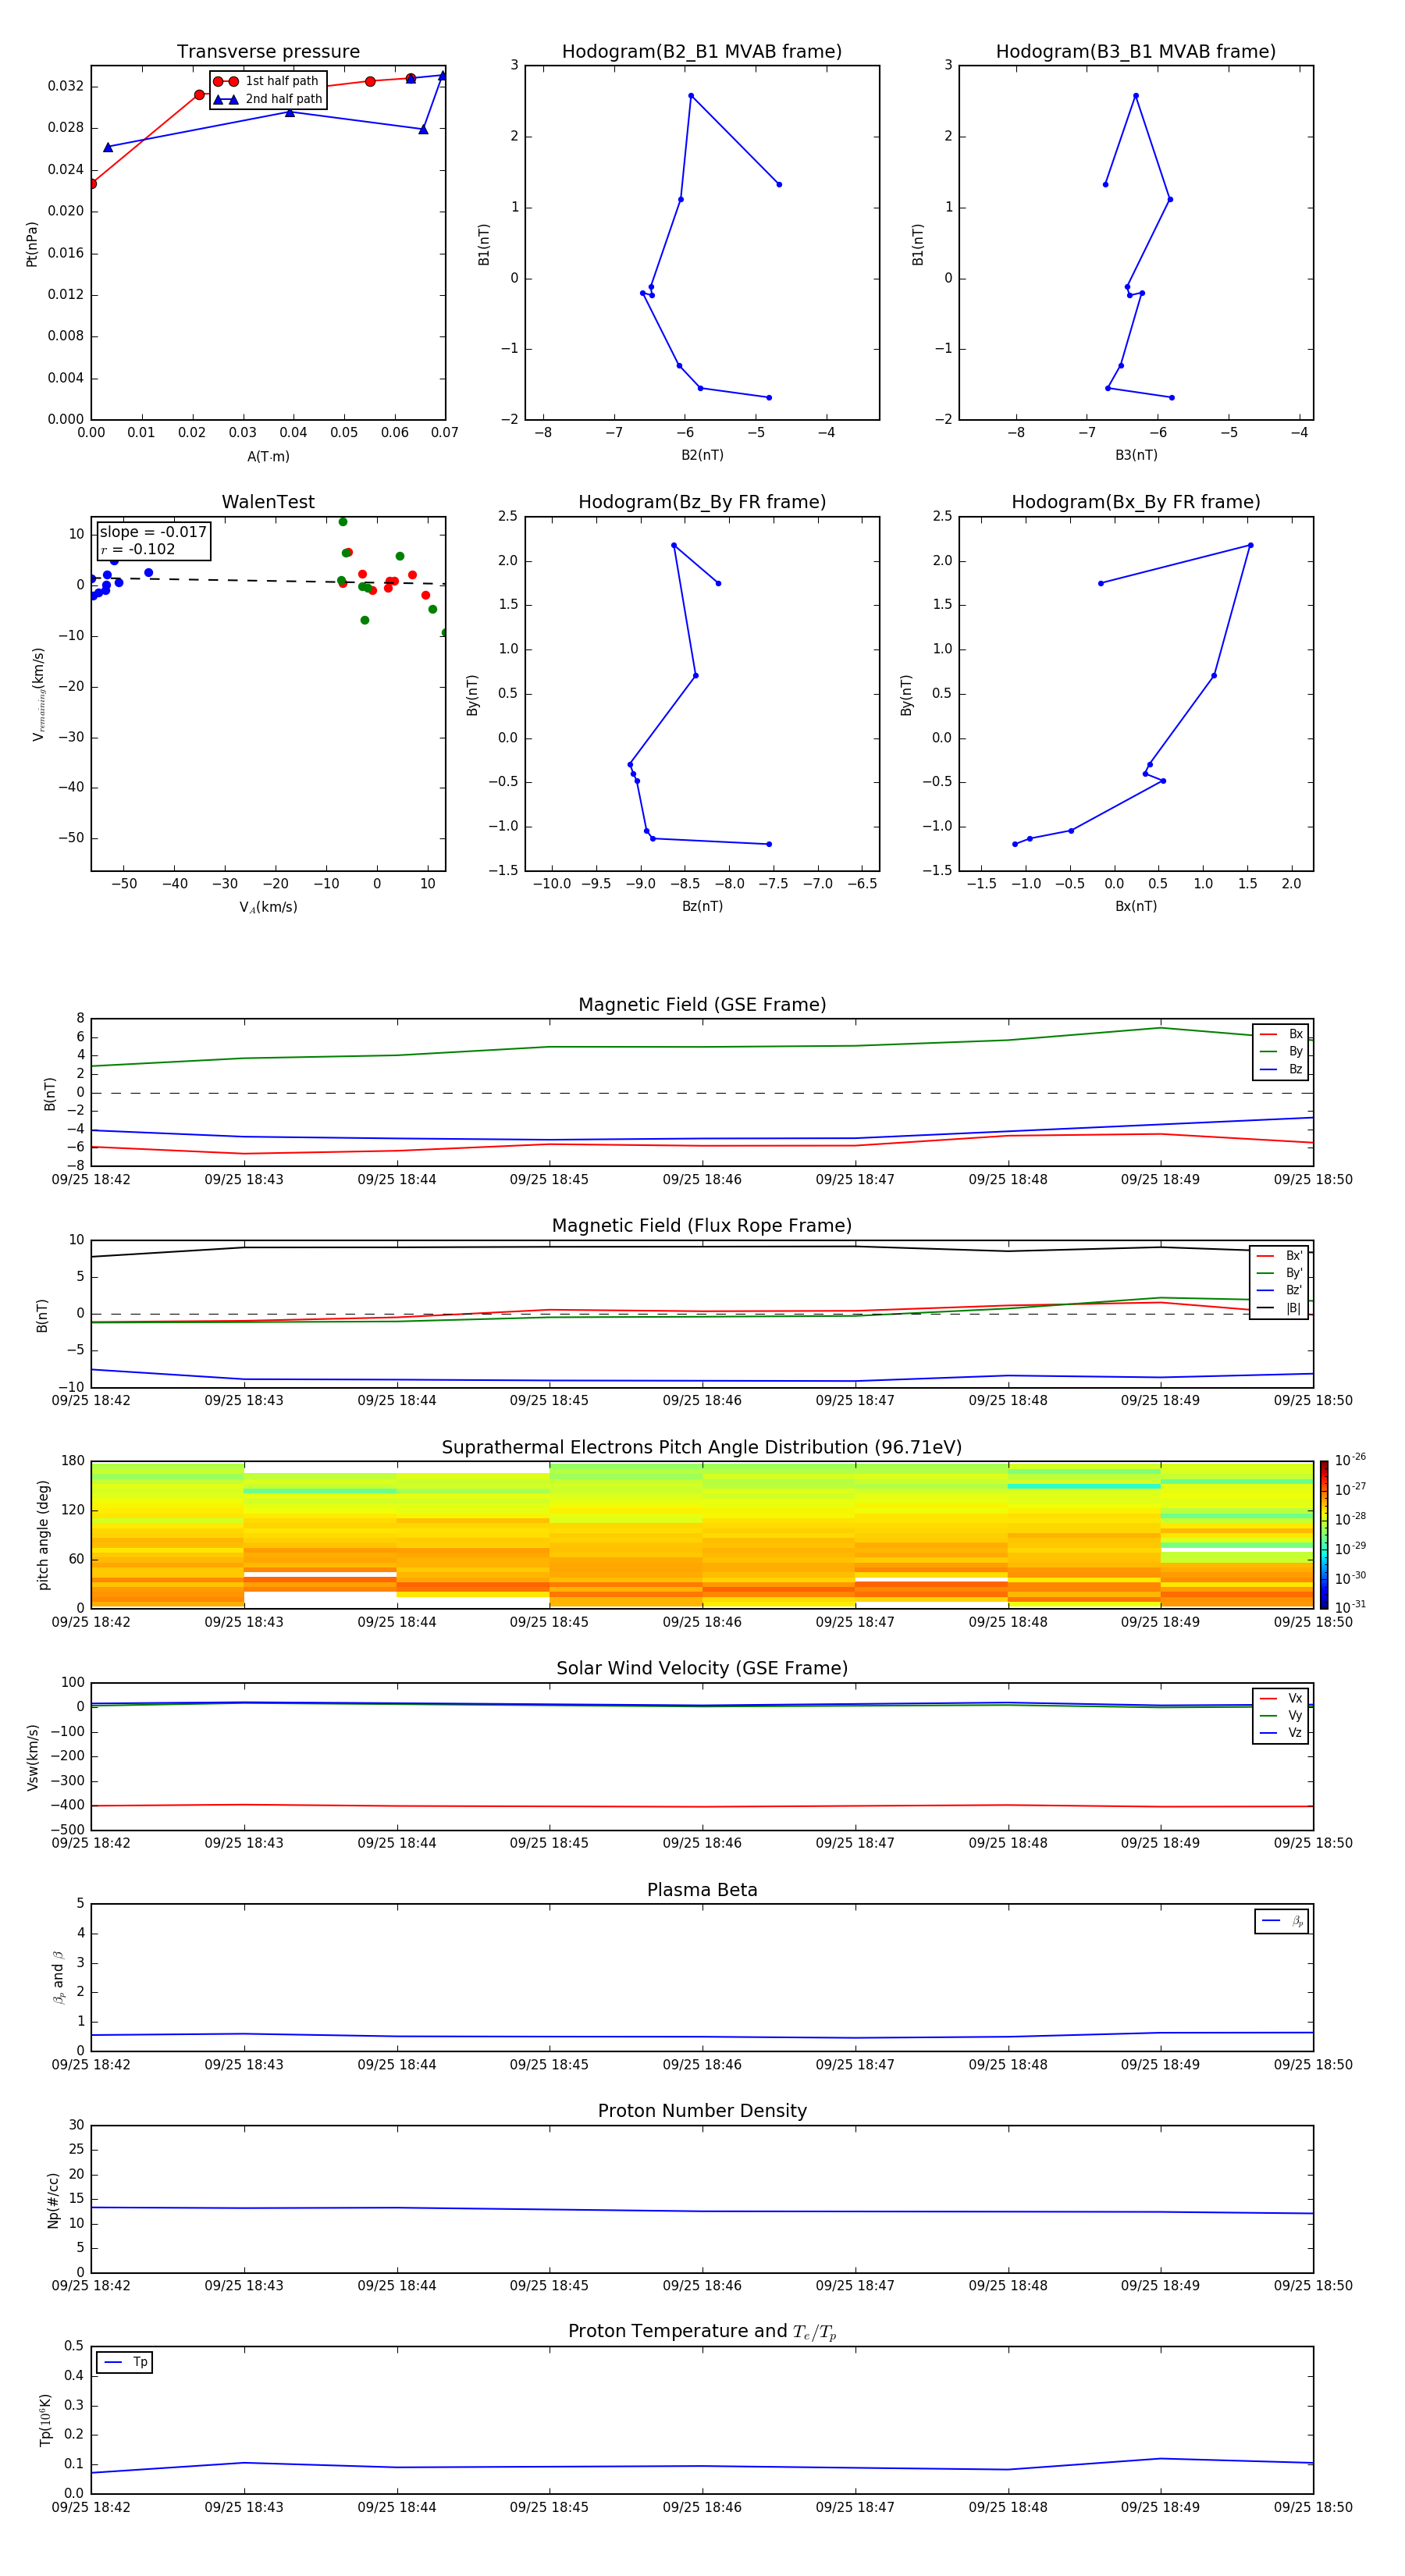Select the |B| legend entry

pos(1280,1308)
